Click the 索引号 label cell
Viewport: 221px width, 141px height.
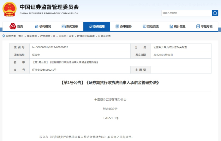pos(19,47)
